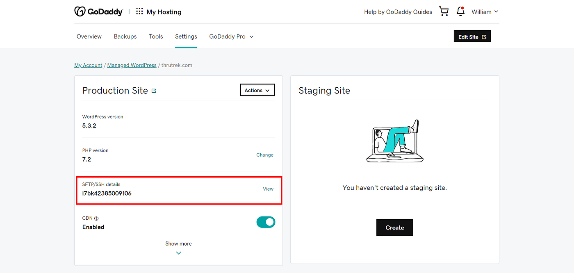
Task: Open the Actions dropdown
Action: pos(257,90)
